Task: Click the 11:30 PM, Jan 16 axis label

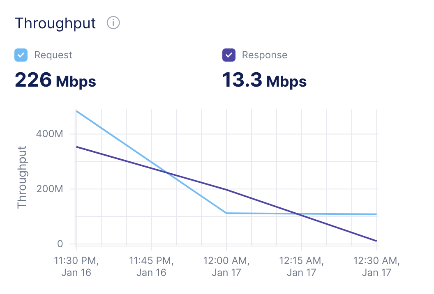Action: point(76,266)
